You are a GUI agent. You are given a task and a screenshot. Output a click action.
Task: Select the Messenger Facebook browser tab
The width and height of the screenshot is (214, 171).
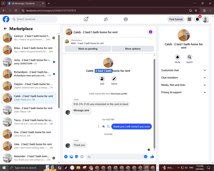click(26, 3)
